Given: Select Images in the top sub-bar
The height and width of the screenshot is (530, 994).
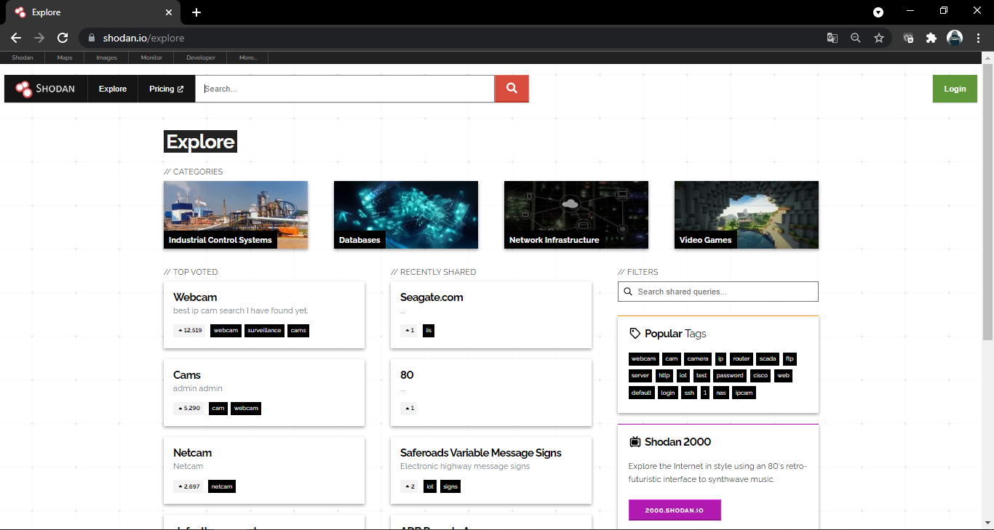Looking at the screenshot, I should pos(106,57).
